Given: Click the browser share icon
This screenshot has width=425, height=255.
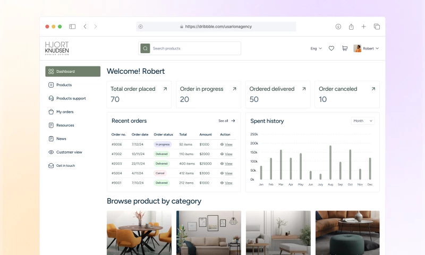Looking at the screenshot, I should coord(351,27).
